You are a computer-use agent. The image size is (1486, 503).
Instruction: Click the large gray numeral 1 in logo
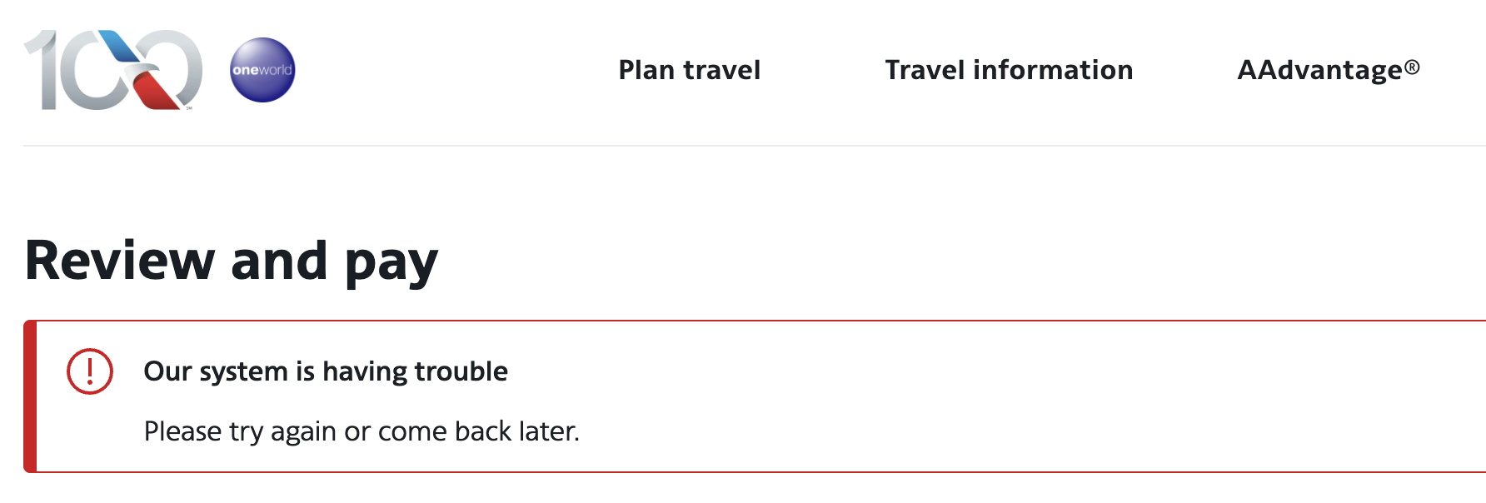(x=42, y=70)
